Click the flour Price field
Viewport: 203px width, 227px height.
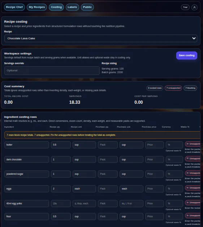click(155, 217)
